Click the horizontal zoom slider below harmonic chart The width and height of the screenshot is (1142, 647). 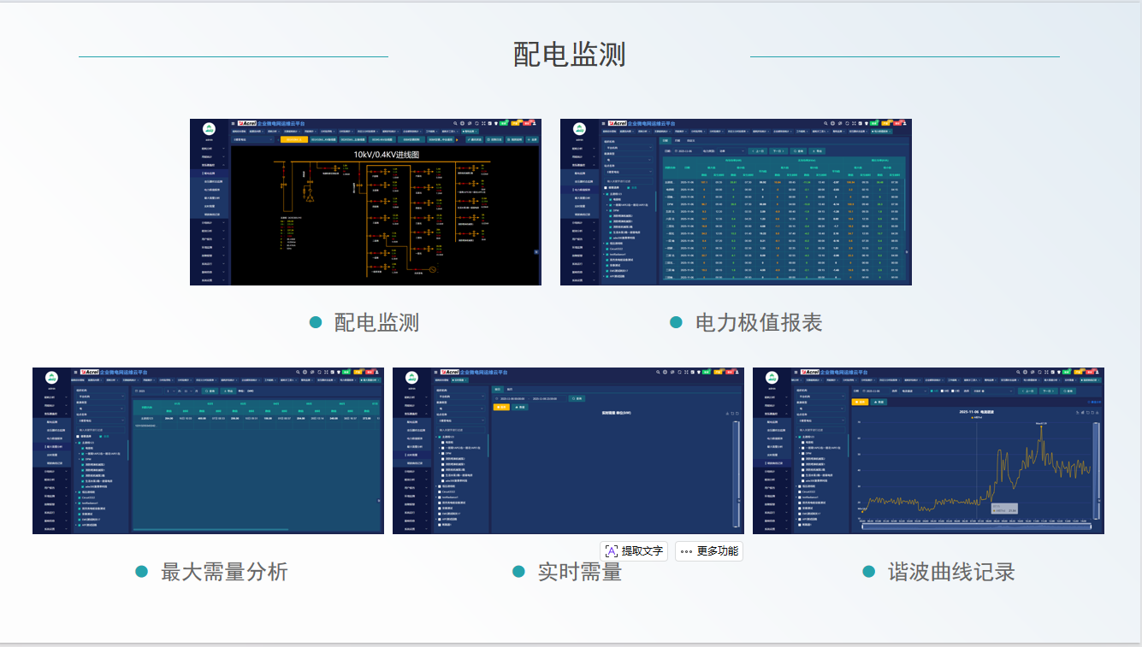tap(975, 526)
